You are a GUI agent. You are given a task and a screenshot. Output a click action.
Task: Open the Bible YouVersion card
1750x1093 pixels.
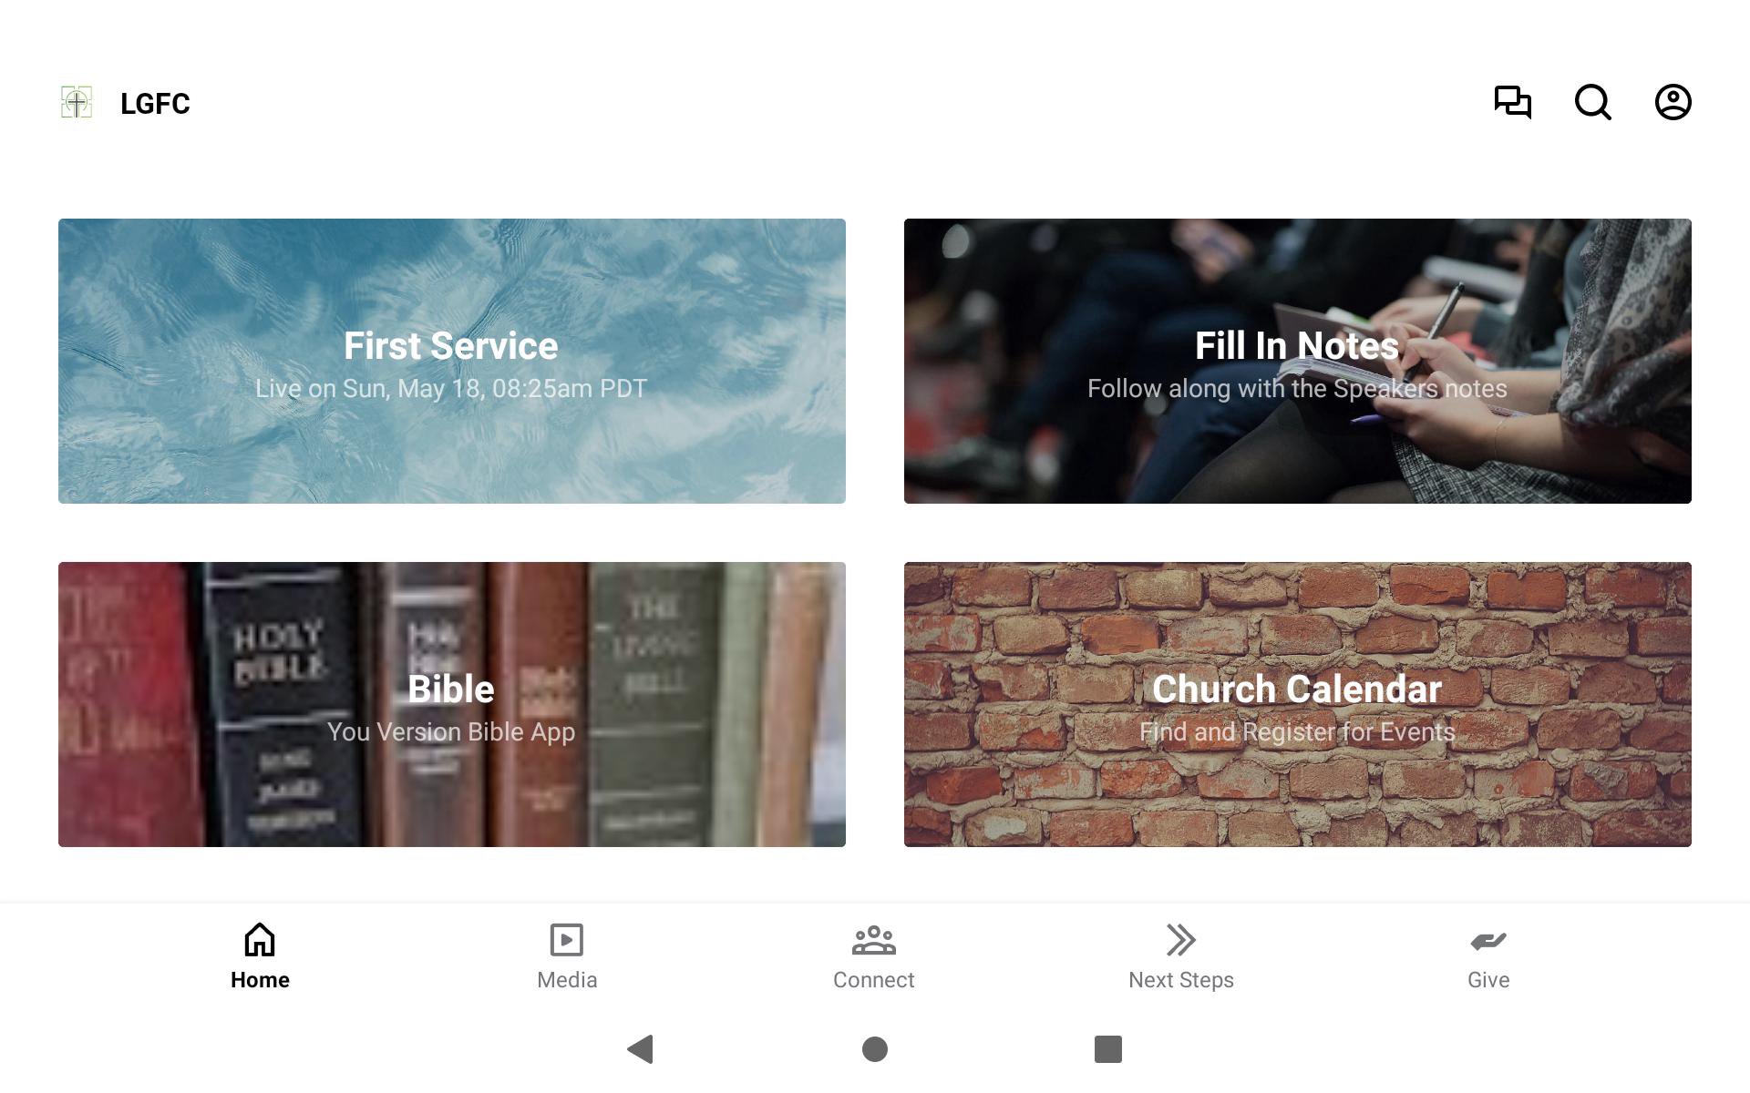(452, 704)
